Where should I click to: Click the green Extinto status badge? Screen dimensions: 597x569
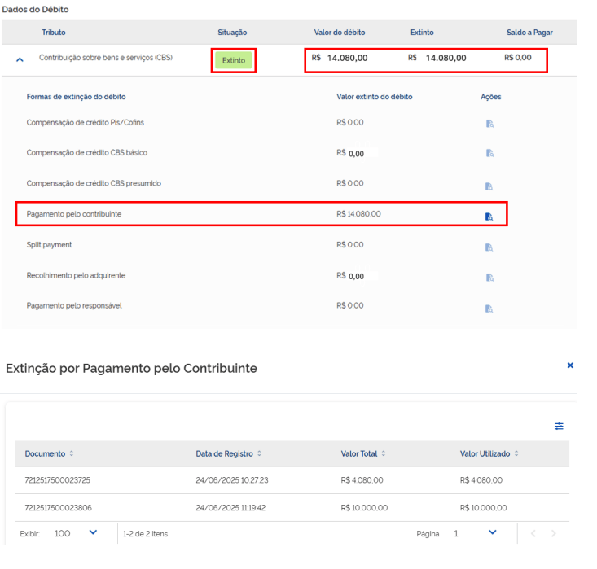[x=234, y=61]
